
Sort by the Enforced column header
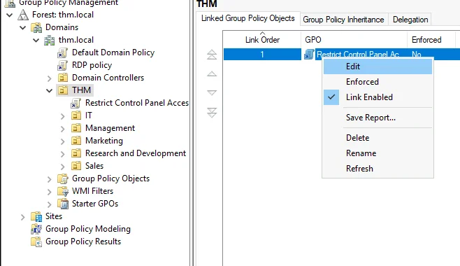[x=431, y=39]
